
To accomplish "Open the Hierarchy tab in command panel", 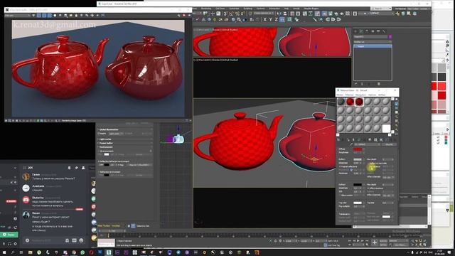I will click(x=367, y=31).
